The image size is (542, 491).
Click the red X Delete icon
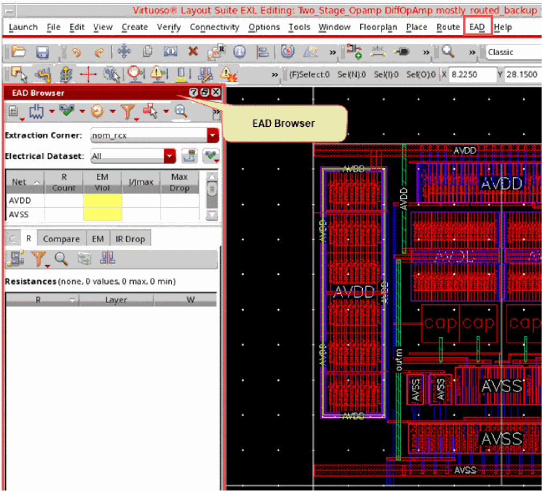click(x=193, y=52)
